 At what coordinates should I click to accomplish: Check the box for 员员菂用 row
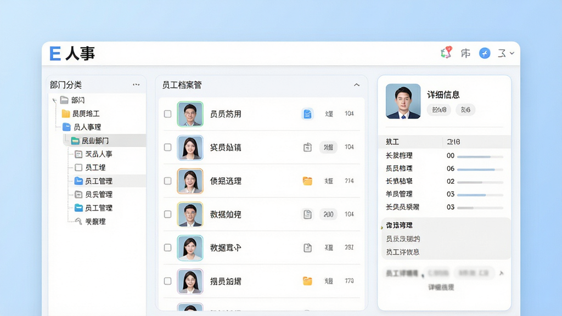(167, 114)
